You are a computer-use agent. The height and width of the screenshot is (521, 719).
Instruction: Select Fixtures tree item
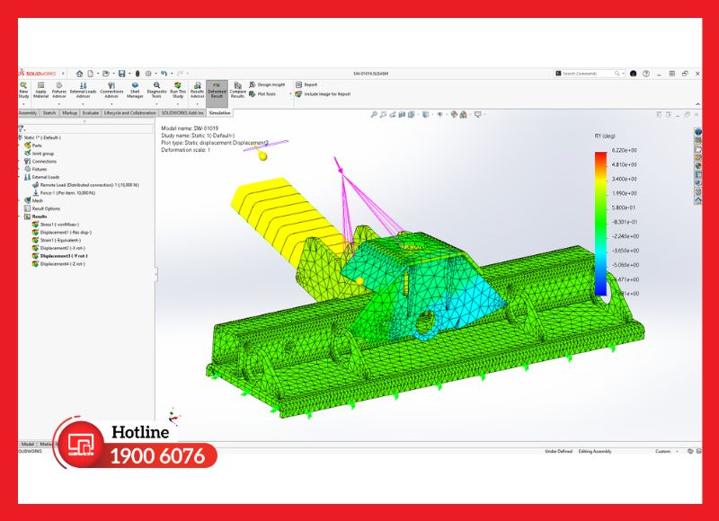click(36, 169)
